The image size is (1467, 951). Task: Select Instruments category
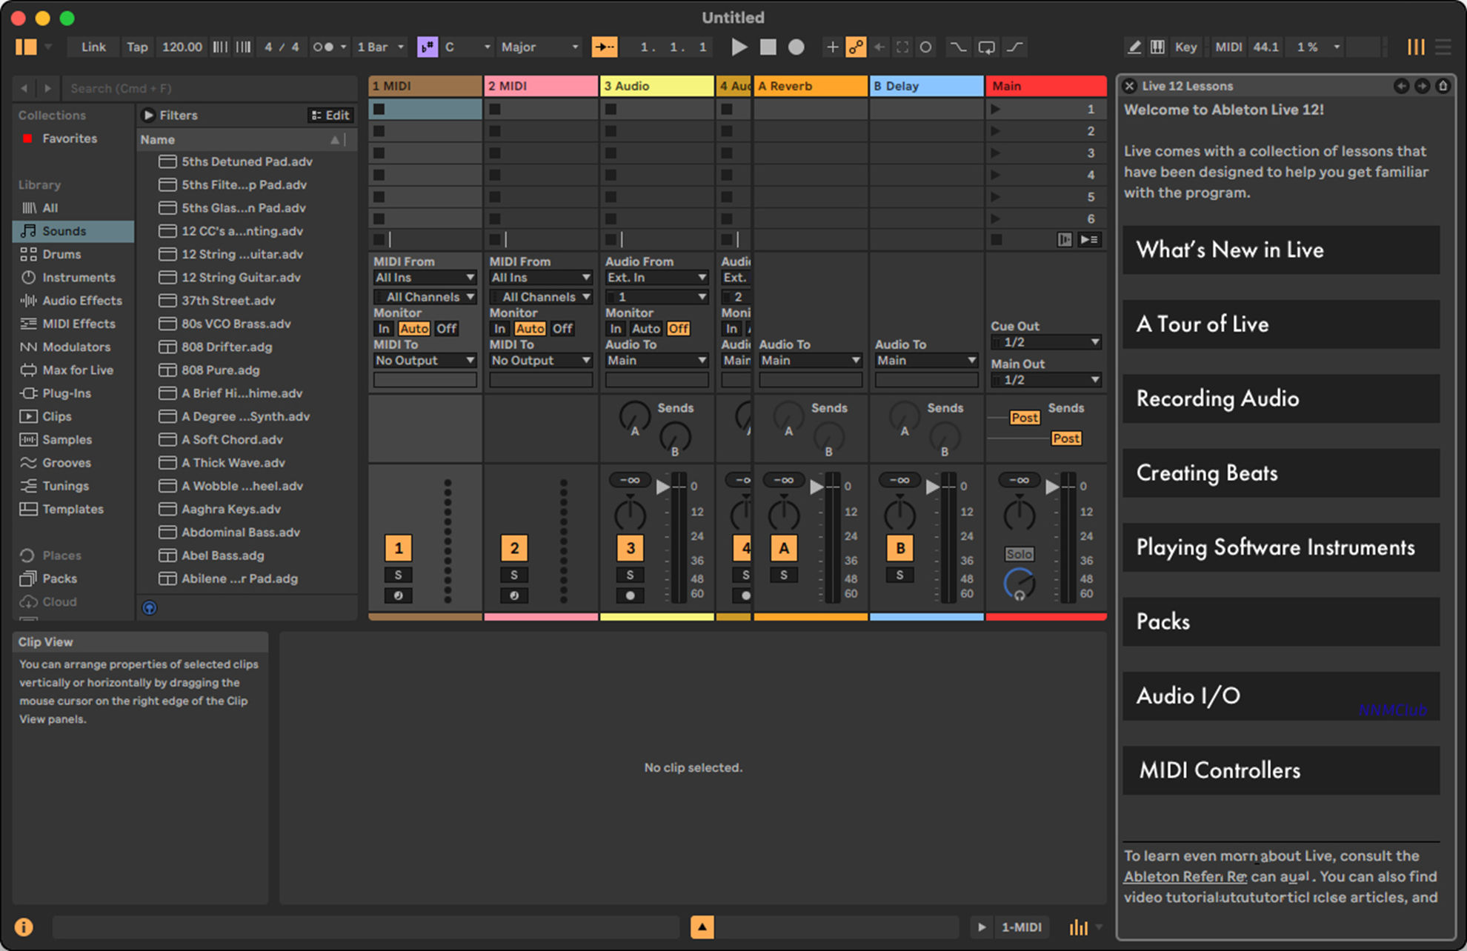click(x=73, y=277)
